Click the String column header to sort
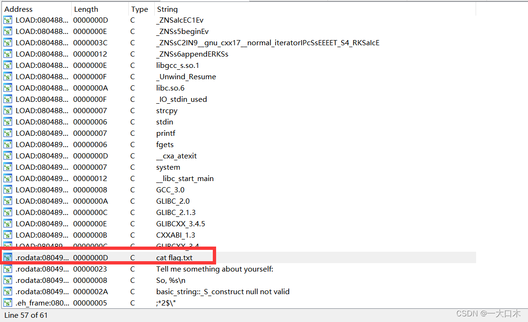Viewport: 528px width, 322px height. (168, 9)
